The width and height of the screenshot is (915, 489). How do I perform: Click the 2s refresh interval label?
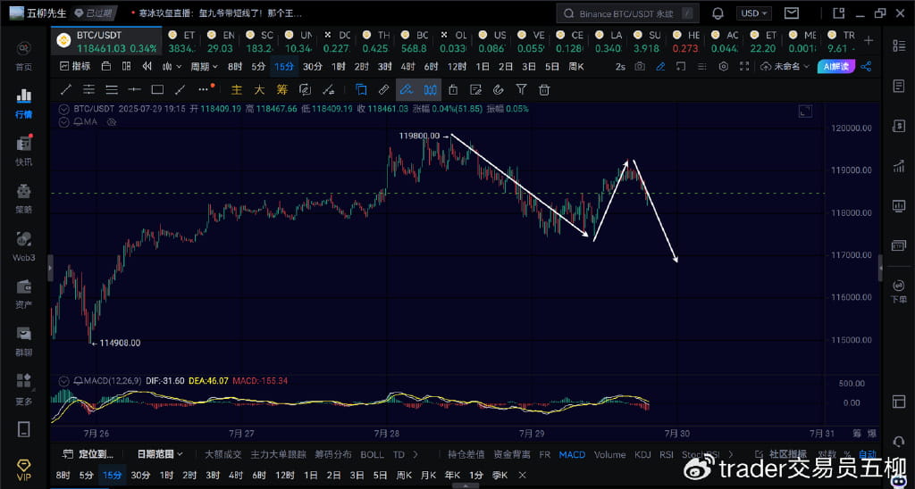pyautogui.click(x=620, y=66)
